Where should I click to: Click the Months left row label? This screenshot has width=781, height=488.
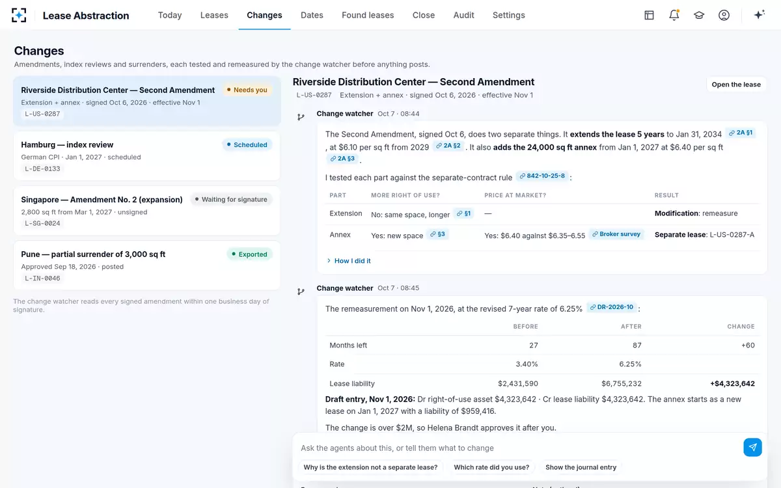(348, 345)
